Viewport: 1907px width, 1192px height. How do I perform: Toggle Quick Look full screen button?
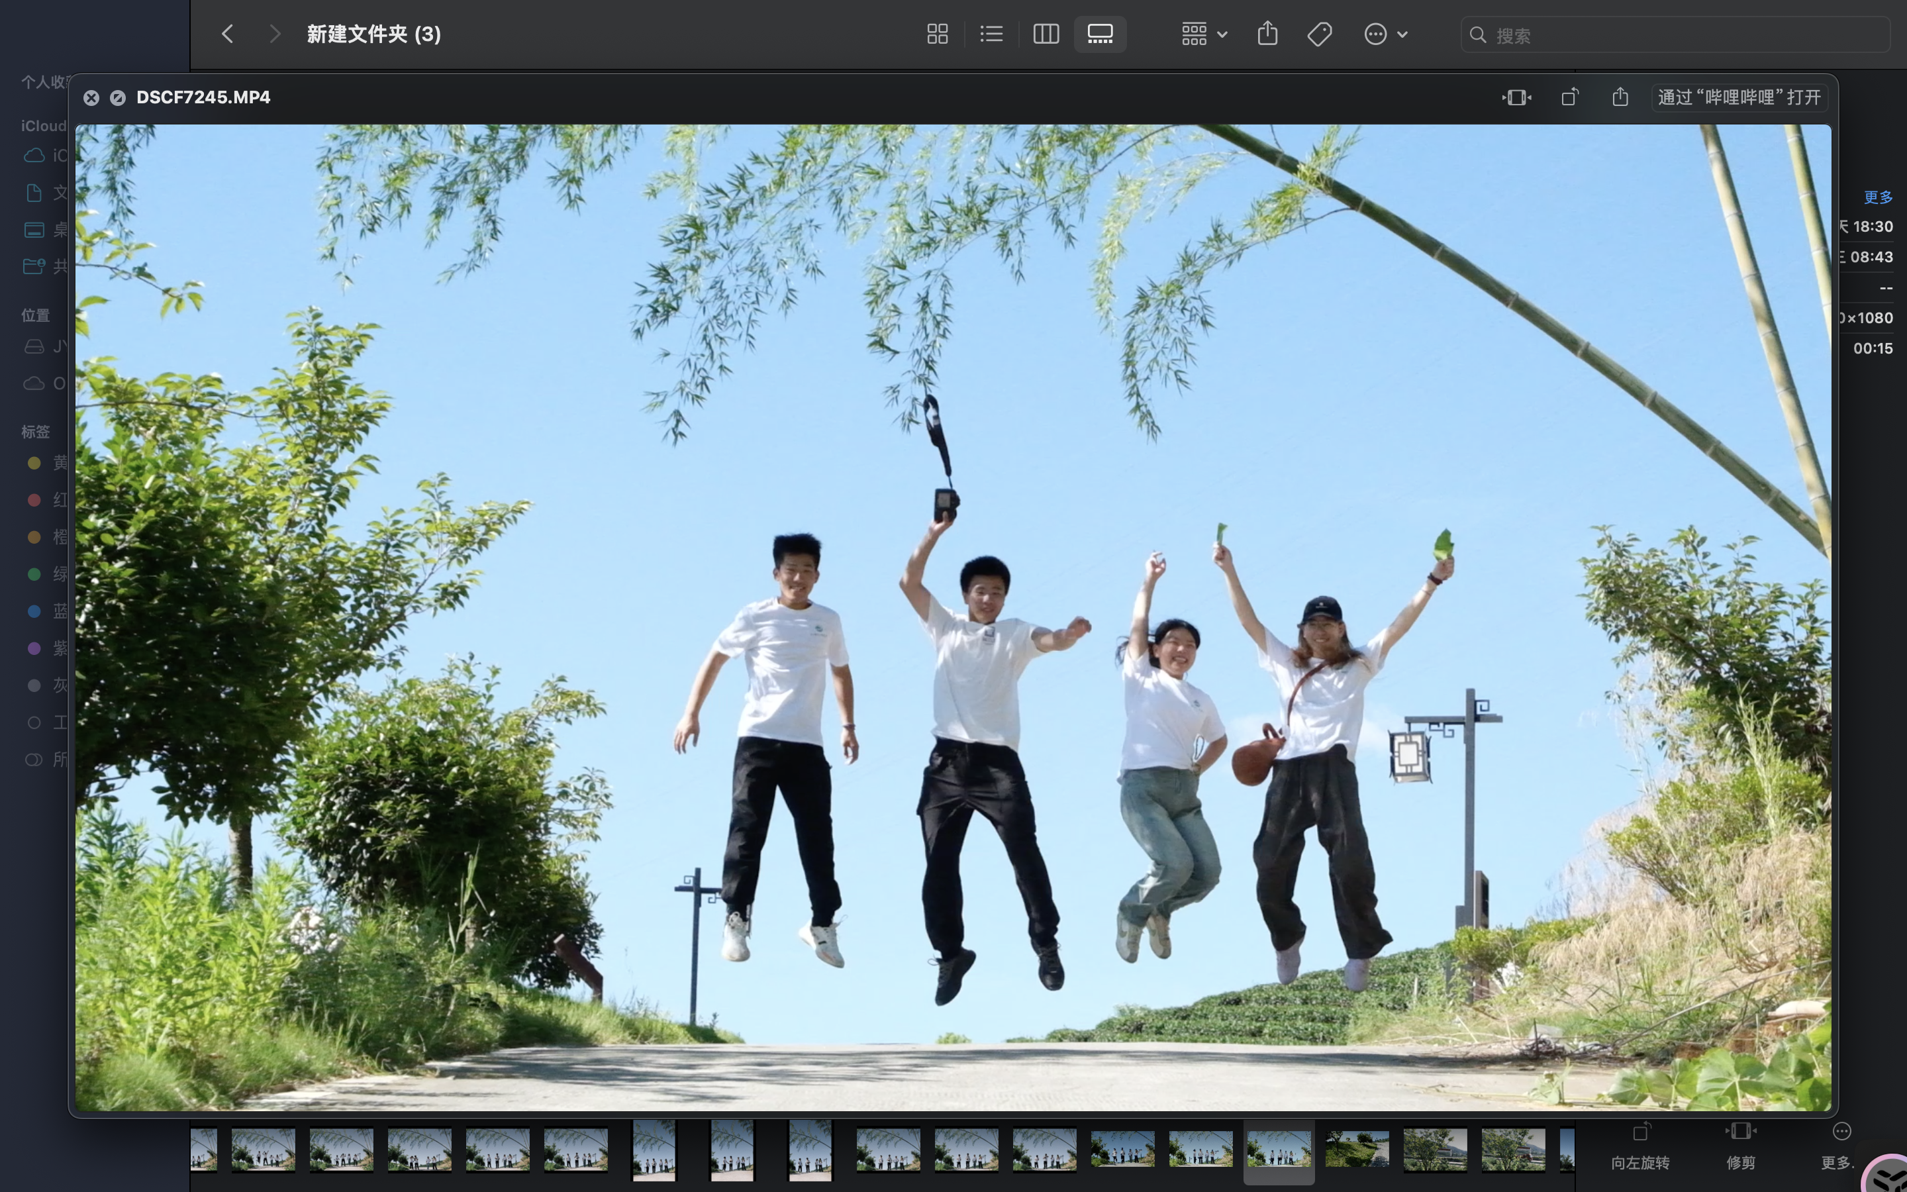117,98
